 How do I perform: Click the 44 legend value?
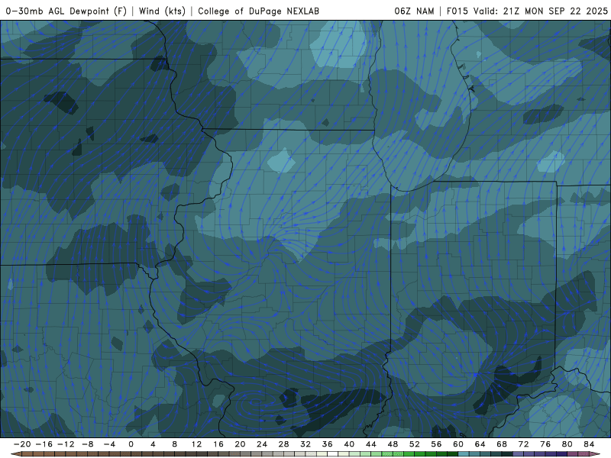pos(371,444)
